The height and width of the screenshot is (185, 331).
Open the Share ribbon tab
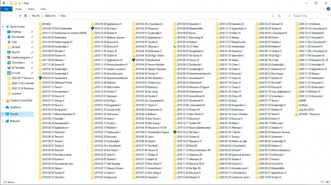click(31, 9)
